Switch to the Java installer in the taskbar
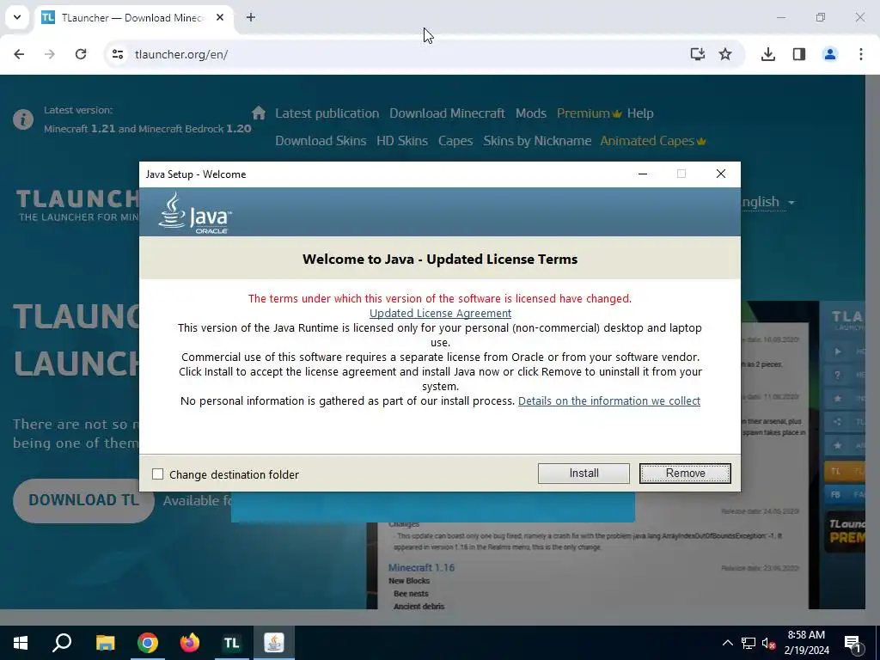Viewport: 880px width, 660px height. coord(274,643)
